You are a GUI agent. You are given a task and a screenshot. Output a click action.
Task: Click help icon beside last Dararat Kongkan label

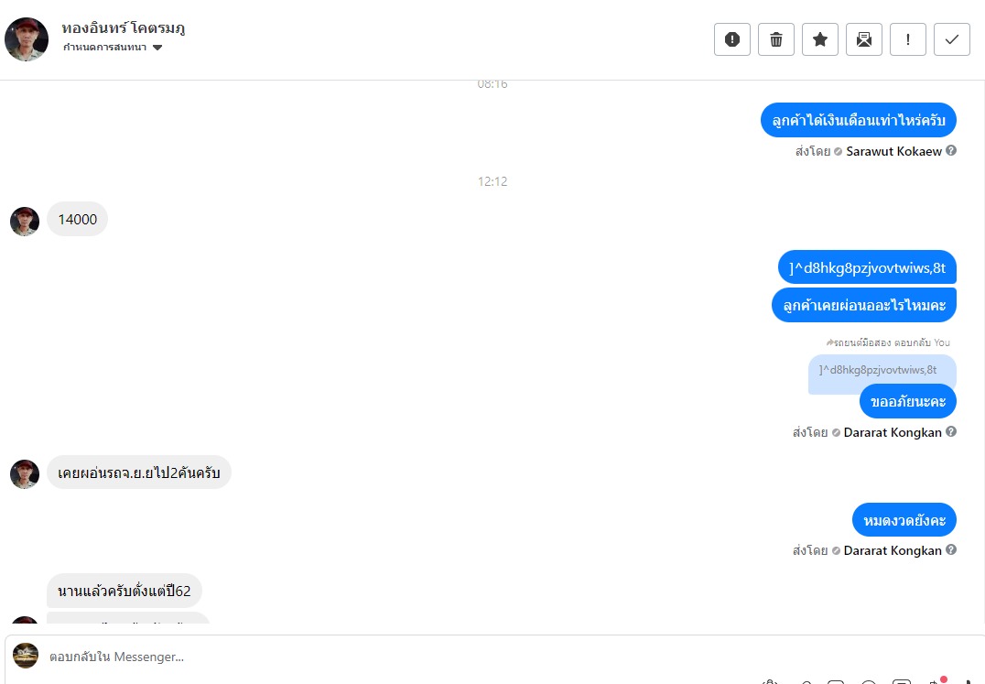point(951,549)
